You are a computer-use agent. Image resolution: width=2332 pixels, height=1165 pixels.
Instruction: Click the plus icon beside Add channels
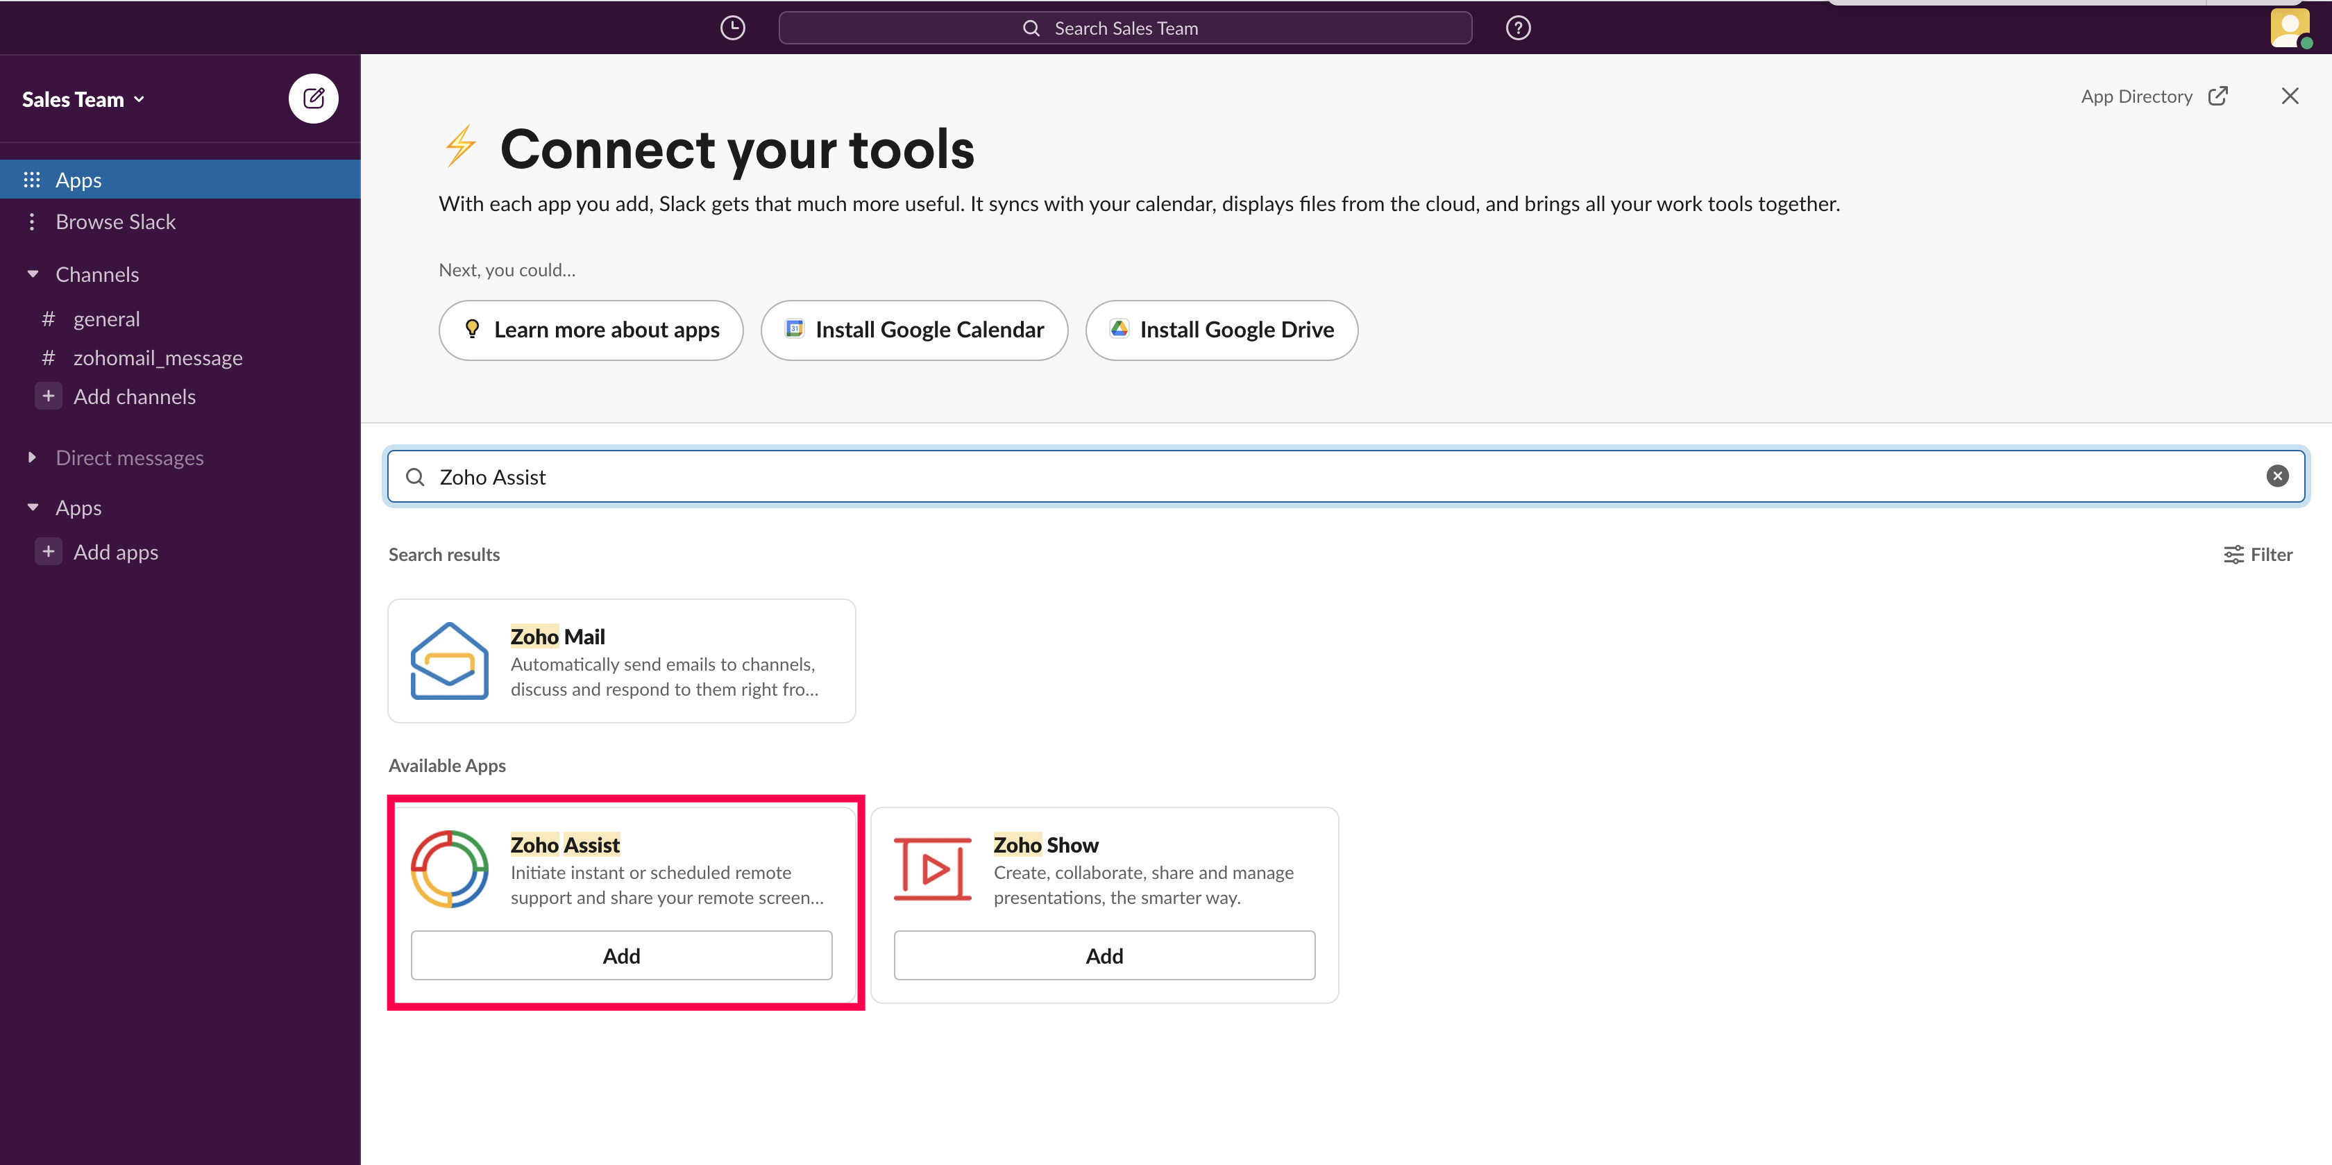[x=49, y=396]
